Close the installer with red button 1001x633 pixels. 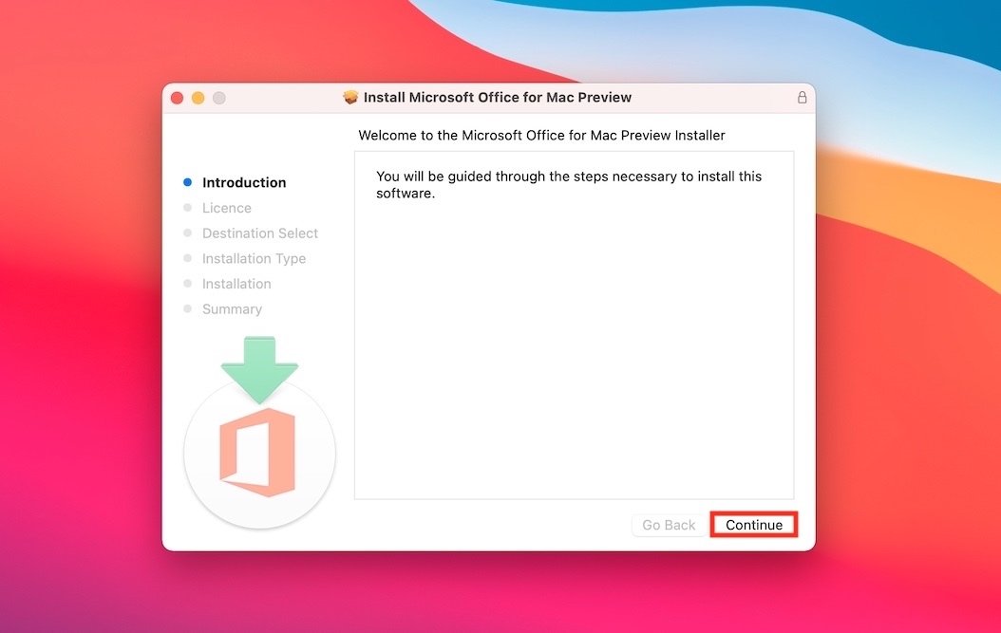(178, 98)
